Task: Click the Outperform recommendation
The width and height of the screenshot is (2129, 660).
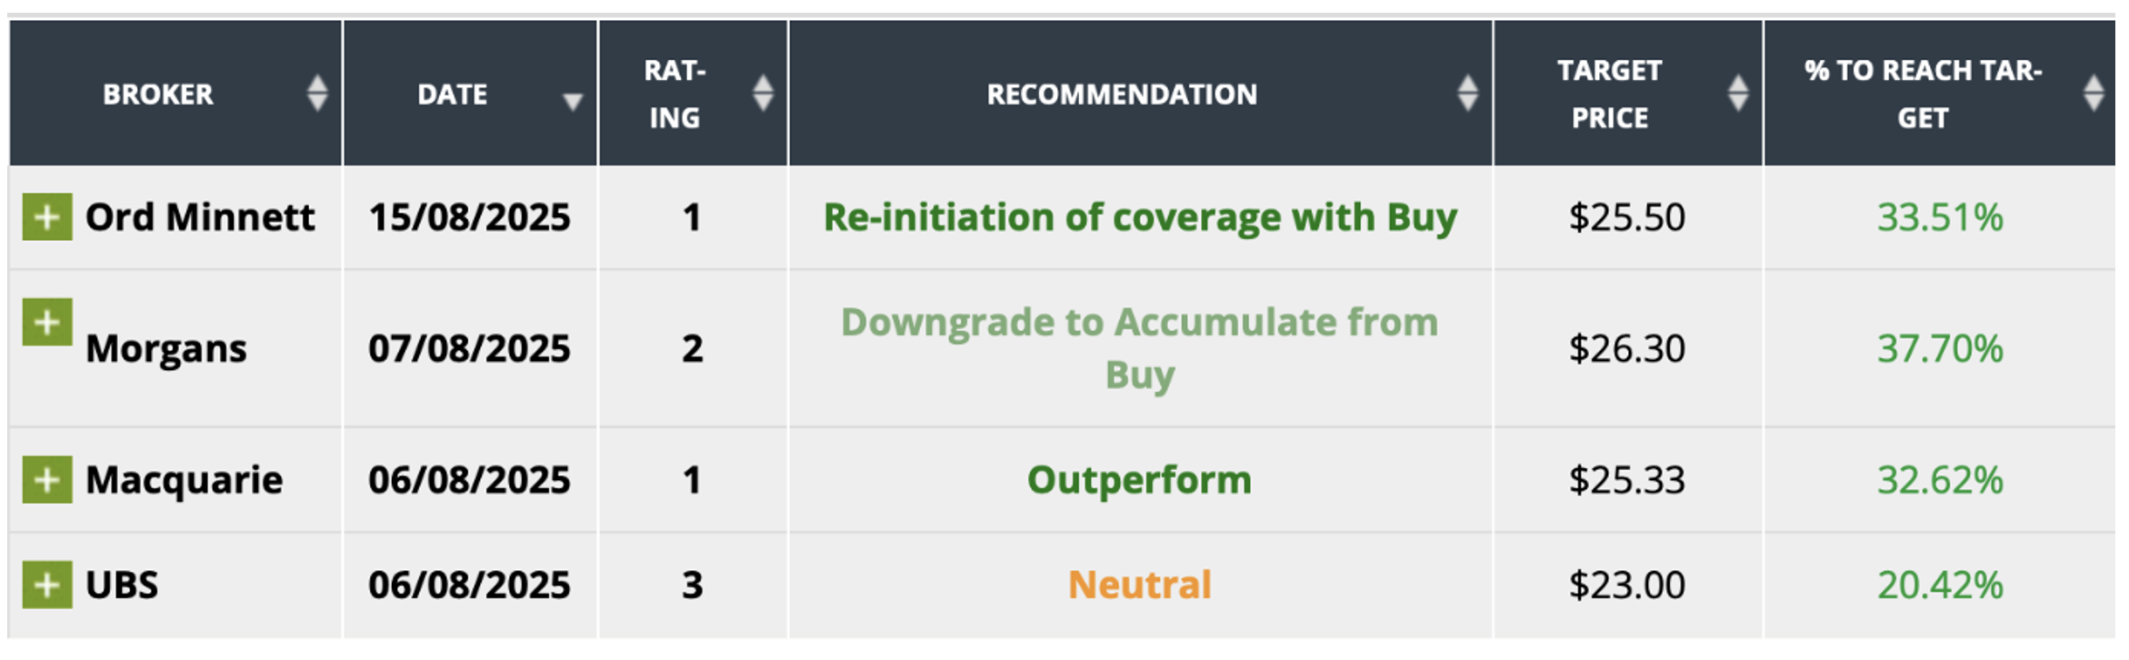Action: pyautogui.click(x=1140, y=480)
